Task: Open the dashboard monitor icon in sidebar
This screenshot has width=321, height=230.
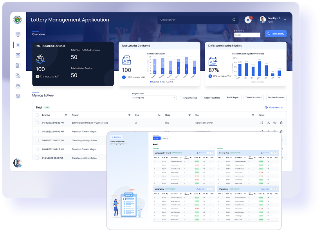Action: [x=18, y=34]
